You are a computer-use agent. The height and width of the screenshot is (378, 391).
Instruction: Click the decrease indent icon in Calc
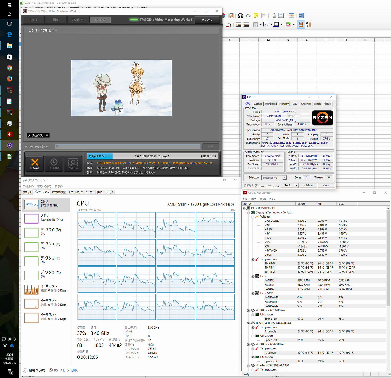coord(246,25)
